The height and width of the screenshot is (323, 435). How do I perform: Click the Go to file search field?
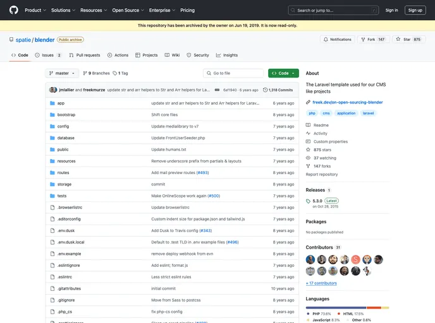click(x=233, y=73)
